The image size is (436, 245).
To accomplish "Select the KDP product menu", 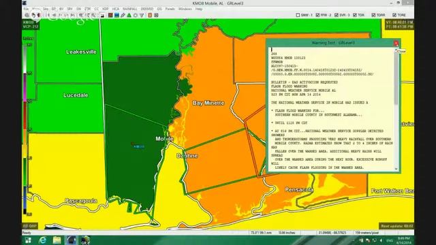I will [x=106, y=9].
